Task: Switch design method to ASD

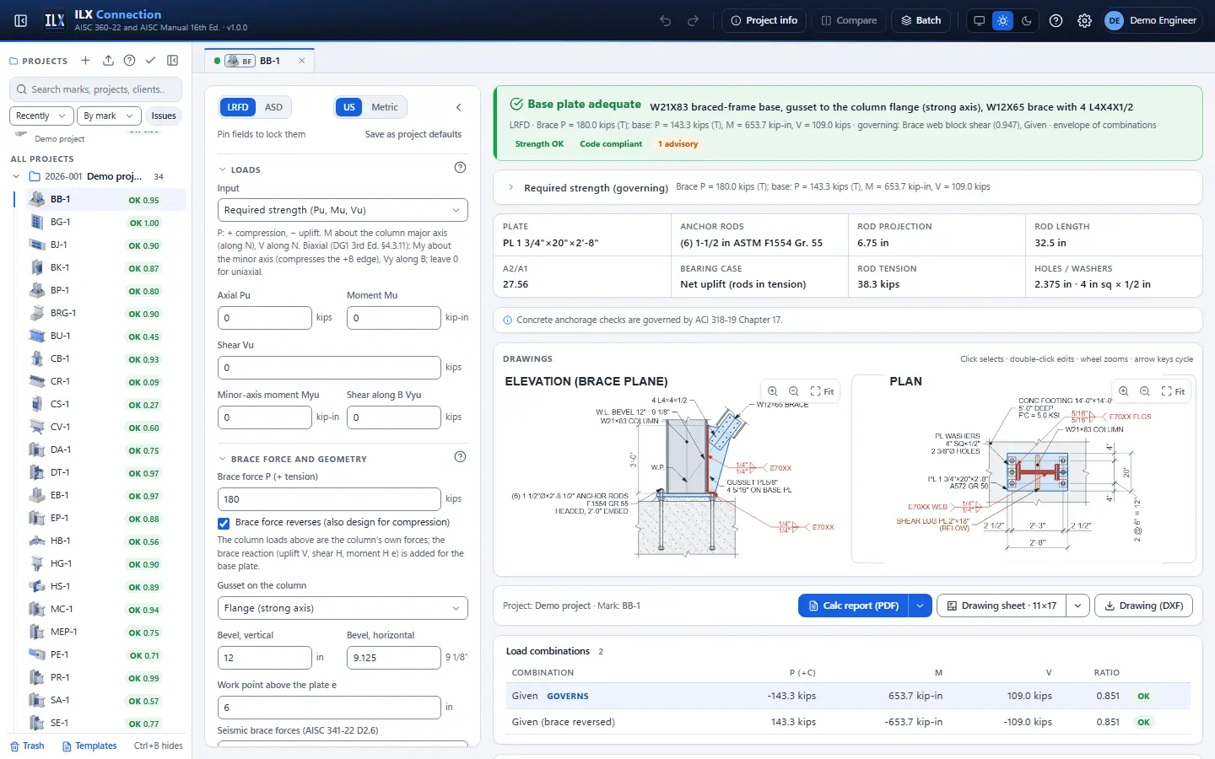Action: point(273,107)
